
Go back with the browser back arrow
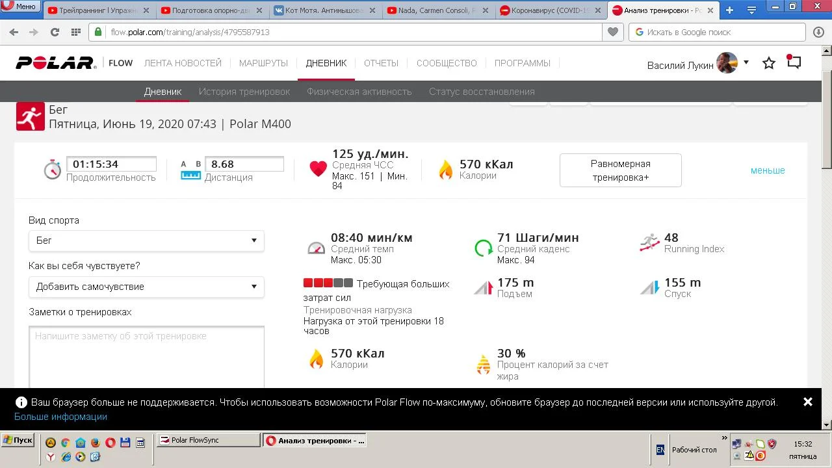(14, 32)
